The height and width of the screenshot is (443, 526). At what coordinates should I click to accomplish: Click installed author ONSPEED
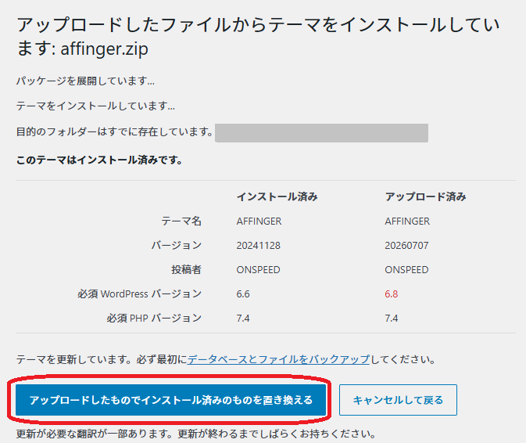click(258, 270)
